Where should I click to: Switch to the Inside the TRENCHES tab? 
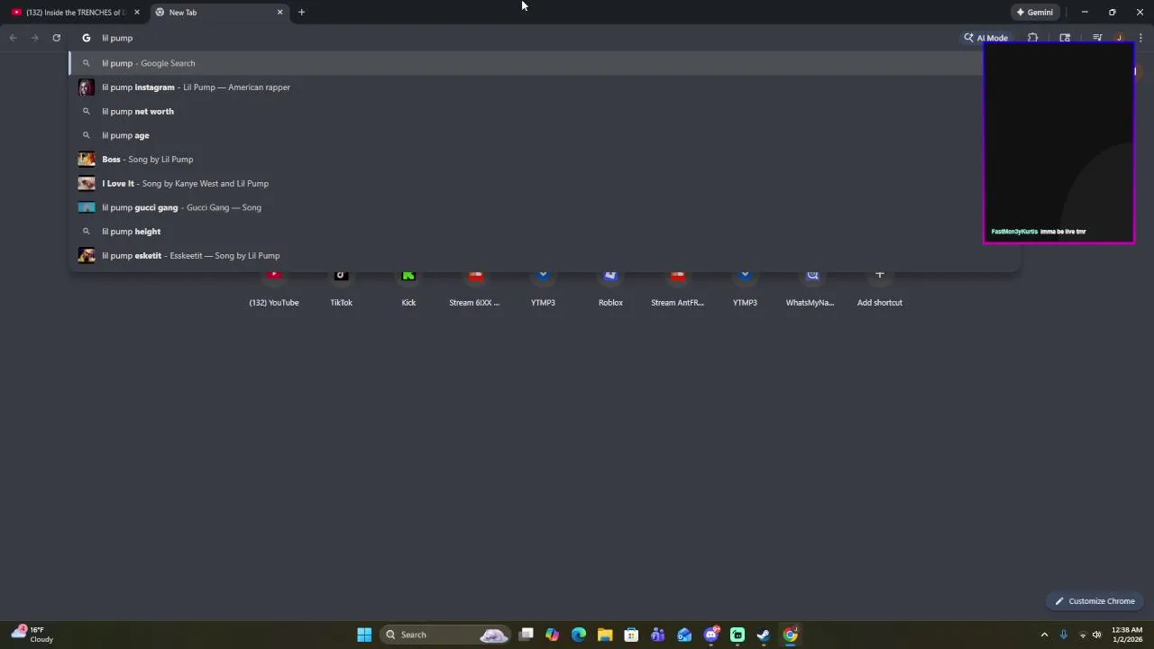coord(75,13)
